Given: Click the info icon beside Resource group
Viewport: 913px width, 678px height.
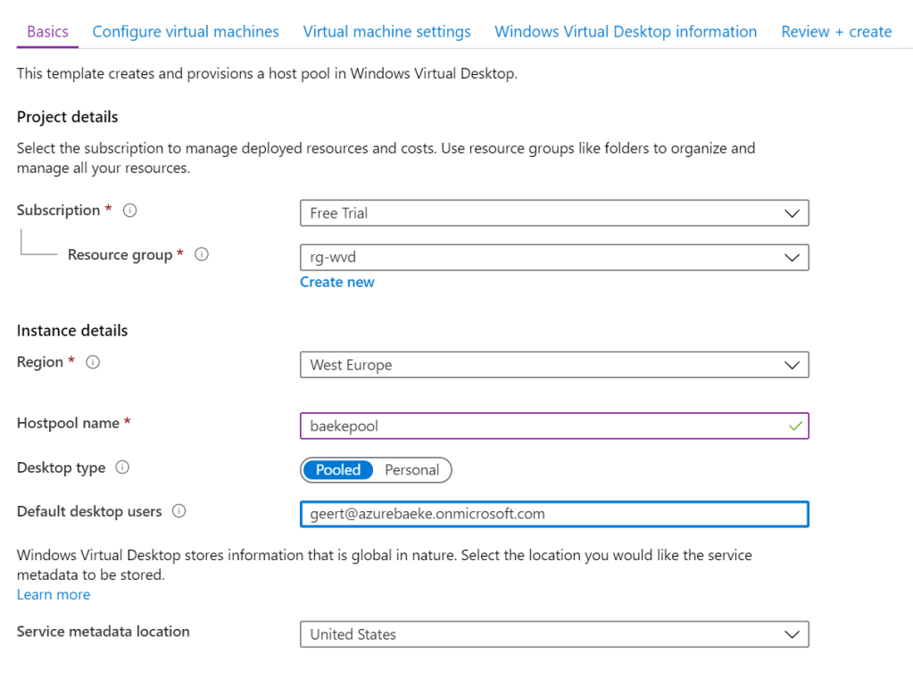Looking at the screenshot, I should [202, 254].
